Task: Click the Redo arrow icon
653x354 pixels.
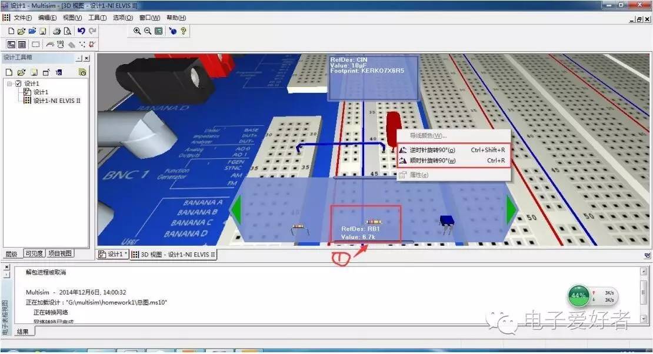Action: pyautogui.click(x=92, y=31)
